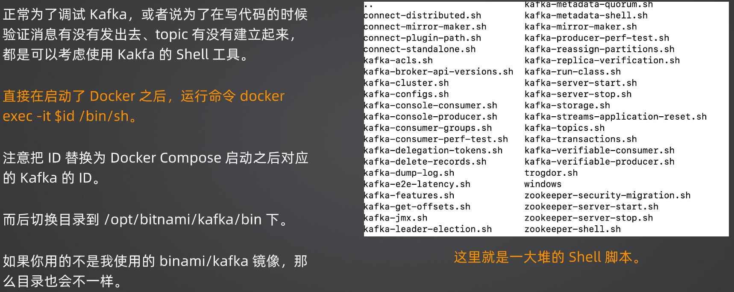Screen dimensions: 734x292
Task: Select kafka-server-start.sh entry
Action: tap(581, 83)
